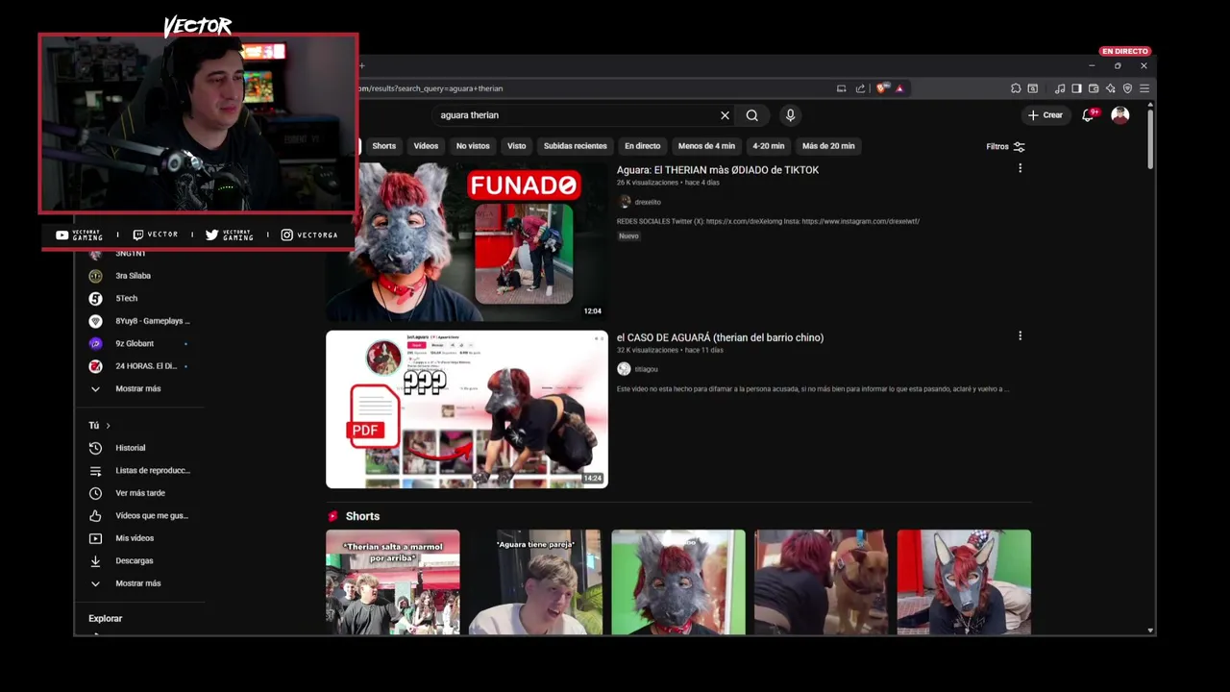Open Listas de reproducción in sidebar
This screenshot has height=692, width=1230.
click(153, 471)
